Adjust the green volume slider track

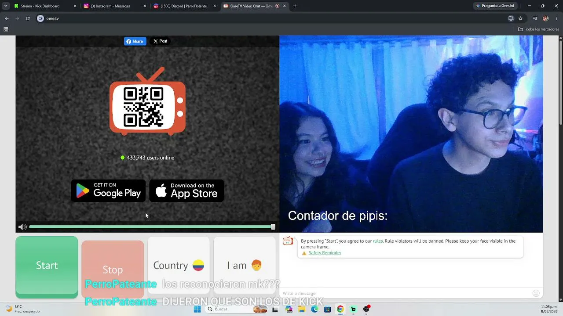tap(151, 227)
